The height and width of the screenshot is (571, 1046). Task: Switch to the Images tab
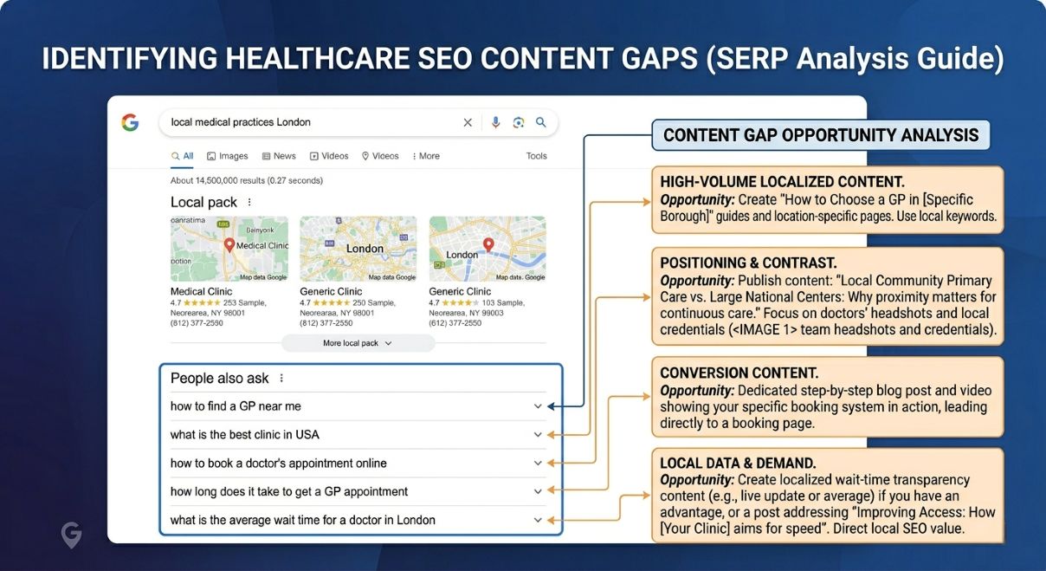(x=228, y=156)
